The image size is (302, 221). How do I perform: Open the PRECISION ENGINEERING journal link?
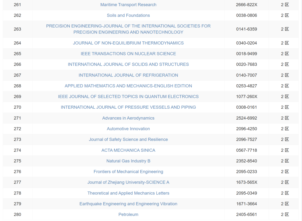(128, 29)
